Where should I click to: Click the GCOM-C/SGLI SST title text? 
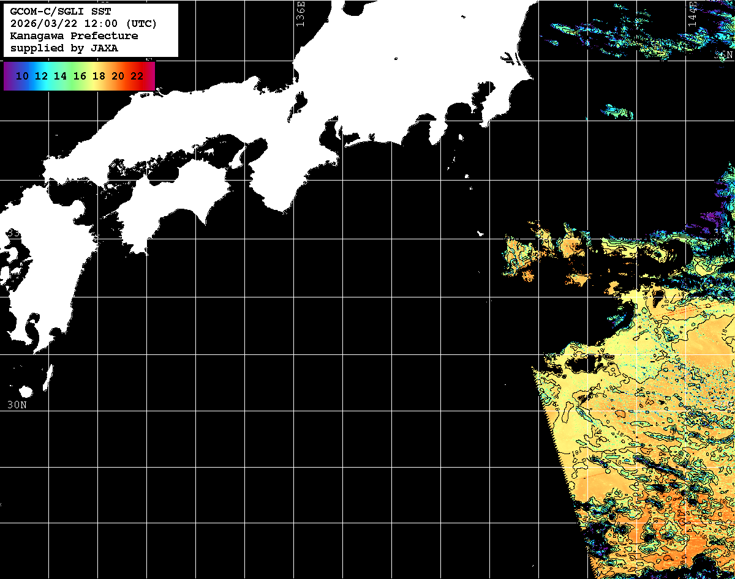[61, 12]
